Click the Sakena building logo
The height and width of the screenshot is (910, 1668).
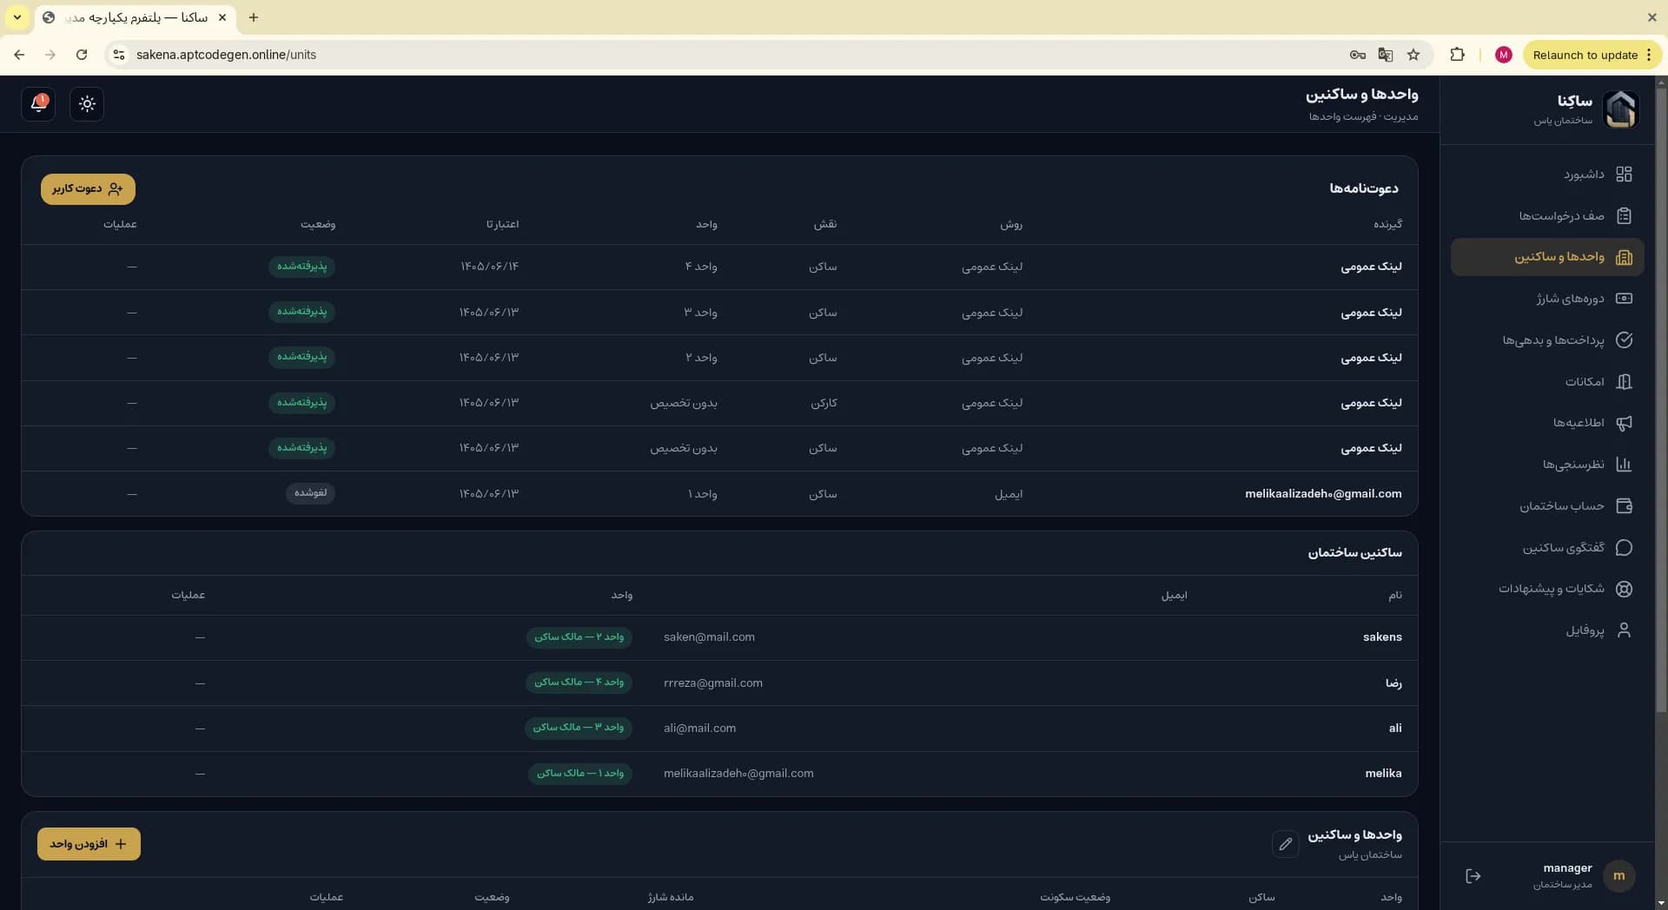click(x=1620, y=109)
